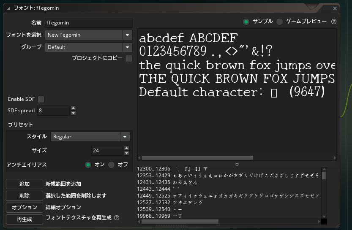Close the fTegomin font window
Screen dimensions: 352x230
(335, 8)
